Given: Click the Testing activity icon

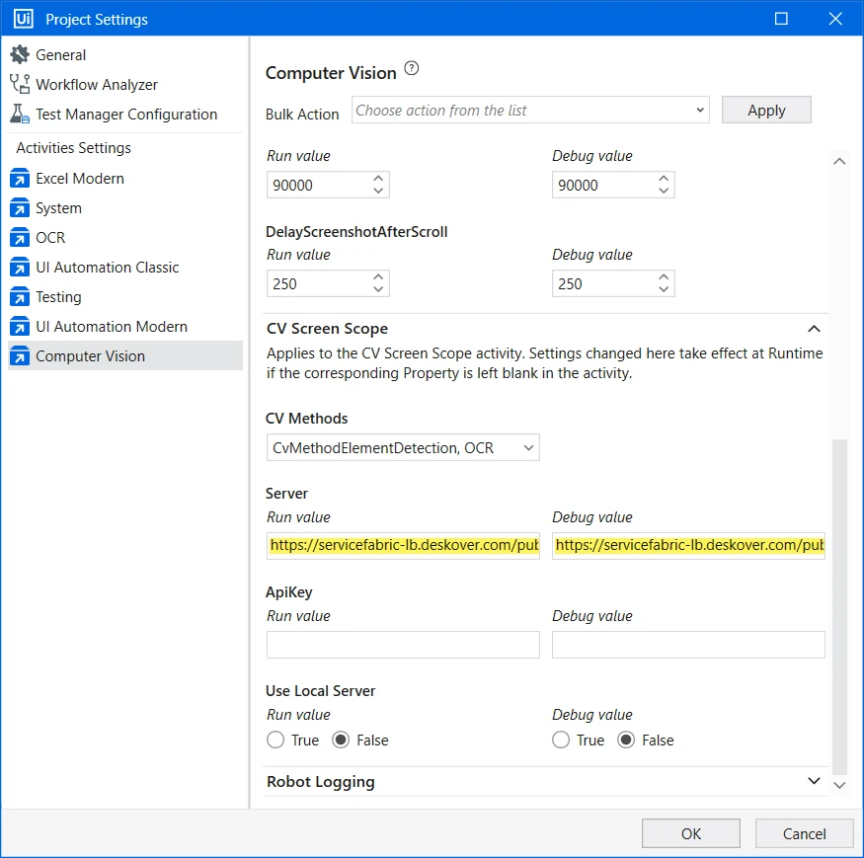Looking at the screenshot, I should click(x=20, y=297).
